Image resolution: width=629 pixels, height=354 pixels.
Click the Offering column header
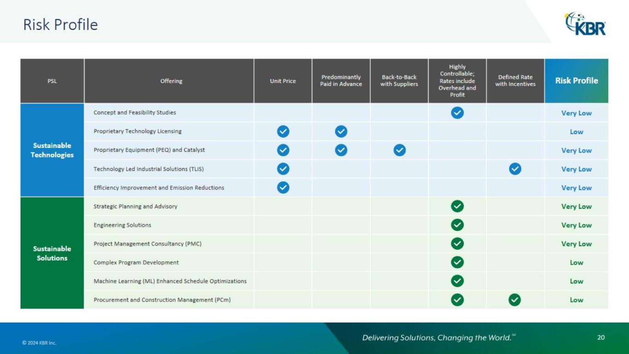click(171, 81)
